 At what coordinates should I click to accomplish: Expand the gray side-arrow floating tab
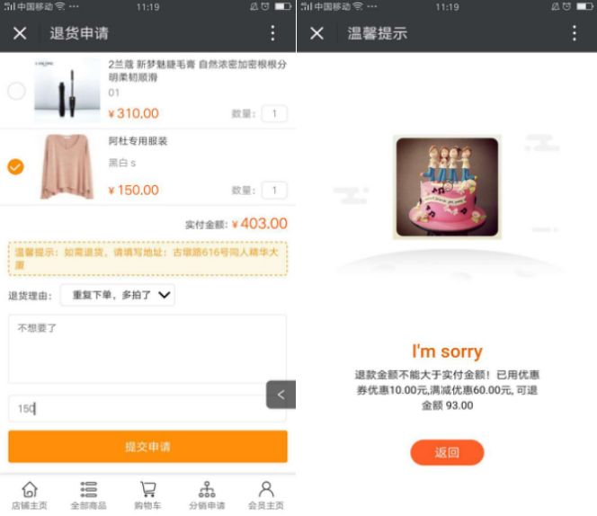click(281, 395)
